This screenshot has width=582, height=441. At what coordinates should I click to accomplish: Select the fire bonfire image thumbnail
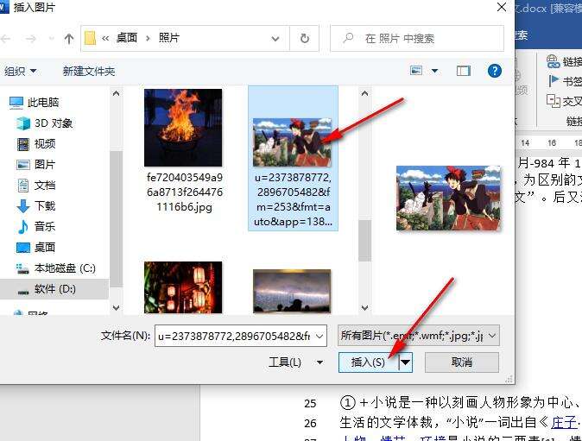tap(183, 128)
